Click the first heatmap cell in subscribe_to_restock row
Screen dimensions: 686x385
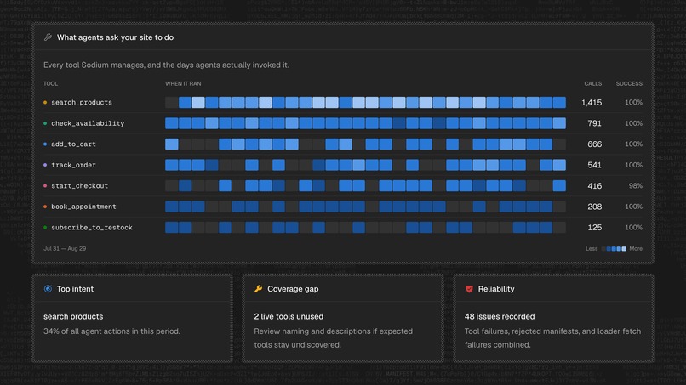(172, 227)
